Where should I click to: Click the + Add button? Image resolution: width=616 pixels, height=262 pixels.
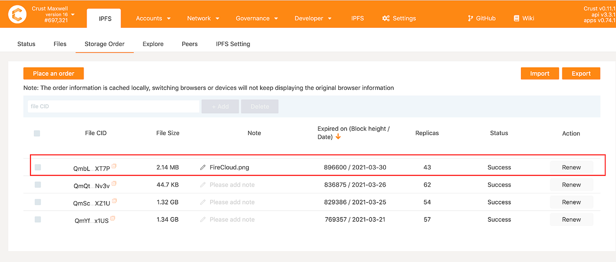(x=220, y=107)
